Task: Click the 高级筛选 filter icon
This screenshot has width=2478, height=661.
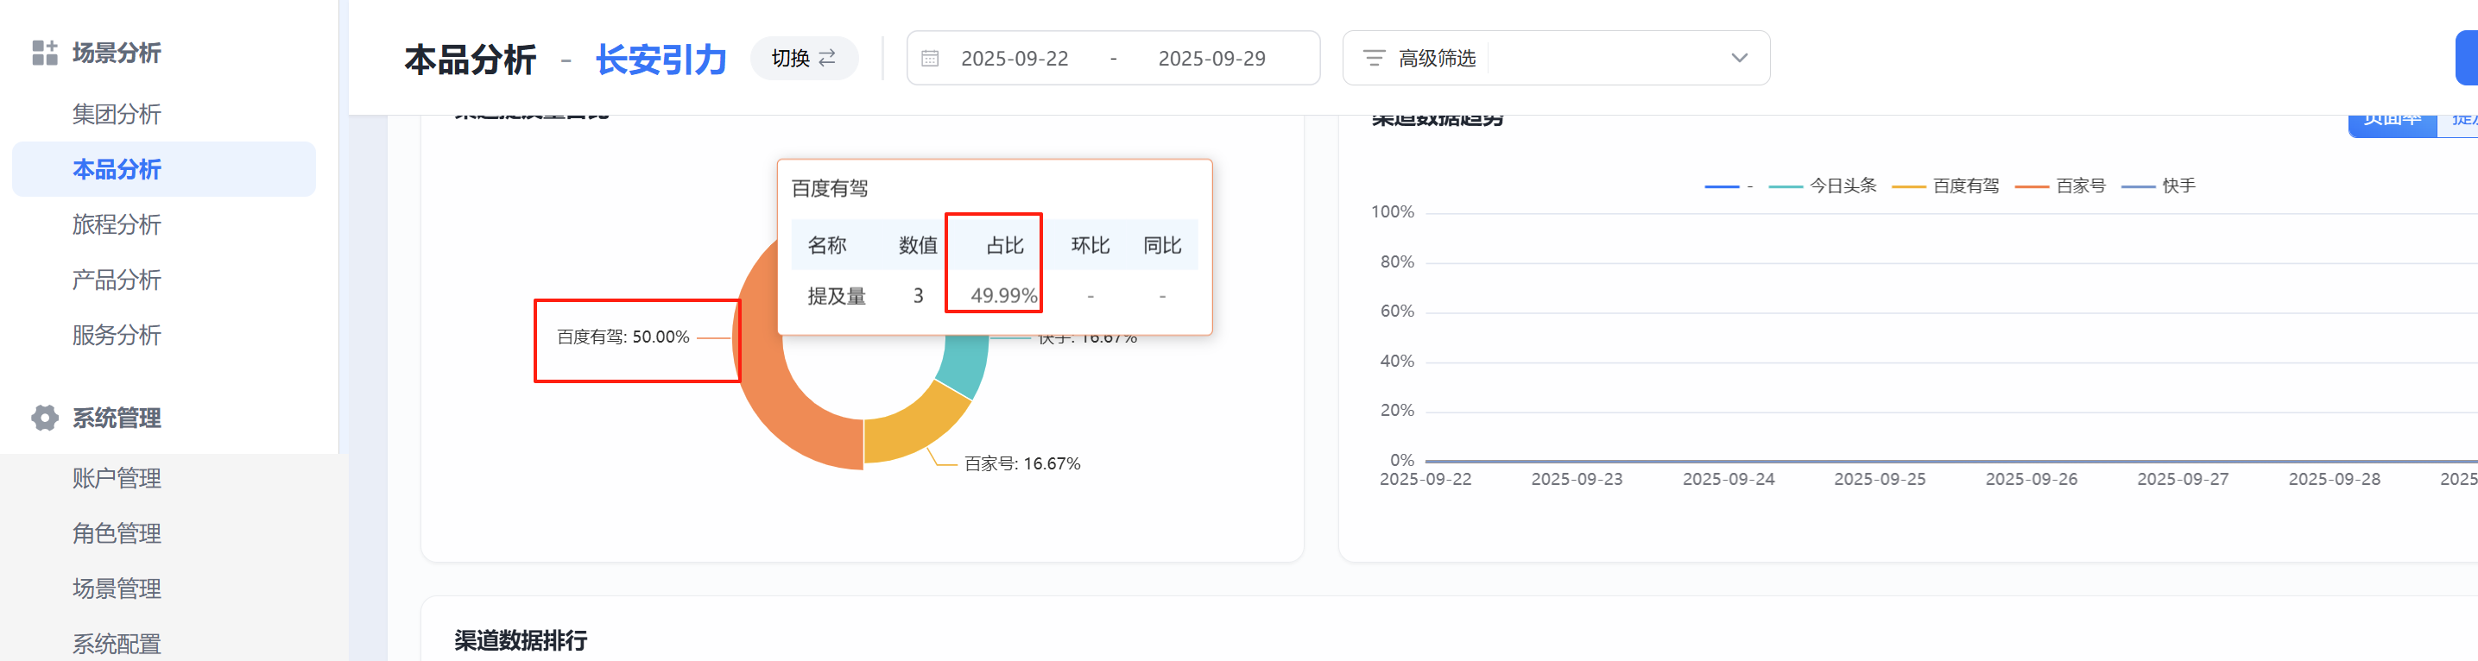Action: point(1374,59)
